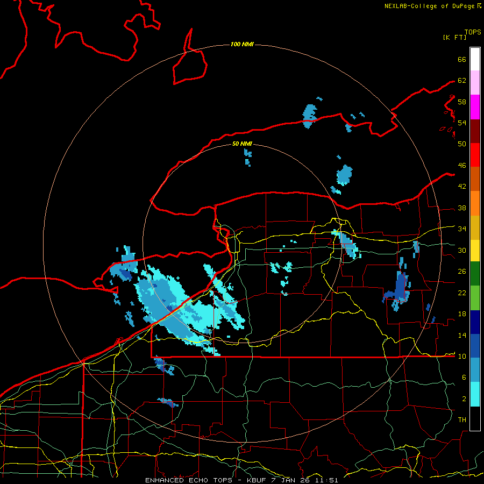Click the NEXLAB-College of DuPage credit text
The image size is (484, 484).
point(429,6)
